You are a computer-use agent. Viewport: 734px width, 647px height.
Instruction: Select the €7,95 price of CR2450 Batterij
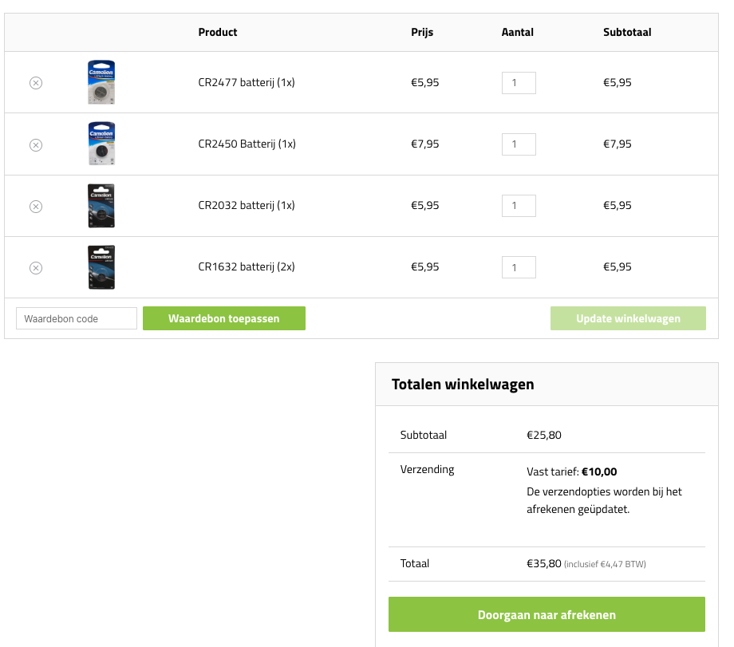tap(425, 144)
